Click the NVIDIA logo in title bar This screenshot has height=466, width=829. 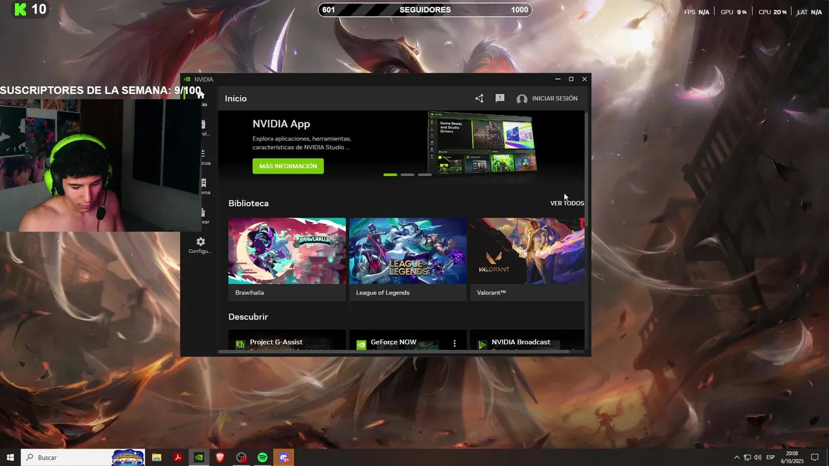[187, 79]
